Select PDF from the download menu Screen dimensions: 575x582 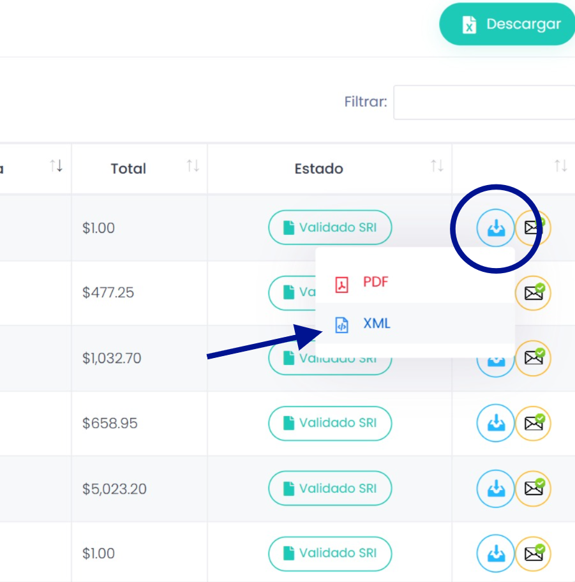[x=375, y=282]
